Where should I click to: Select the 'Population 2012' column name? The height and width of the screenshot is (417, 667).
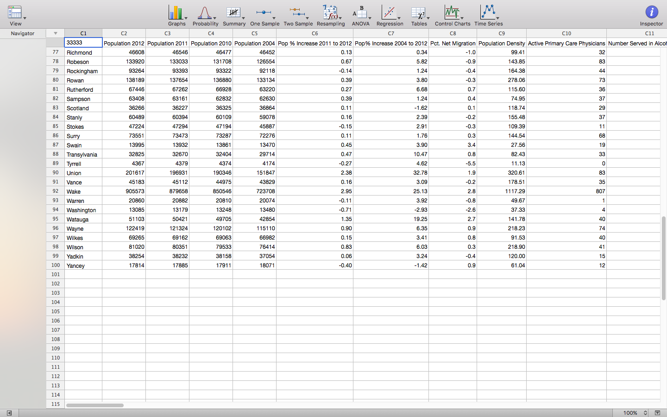coord(124,43)
